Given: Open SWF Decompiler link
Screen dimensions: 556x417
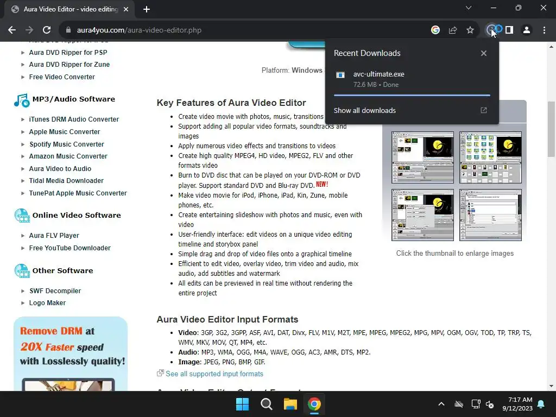Looking at the screenshot, I should (55, 291).
